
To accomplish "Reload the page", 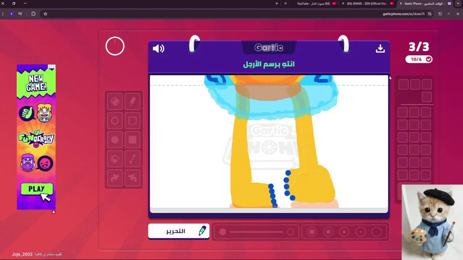I will [x=440, y=14].
